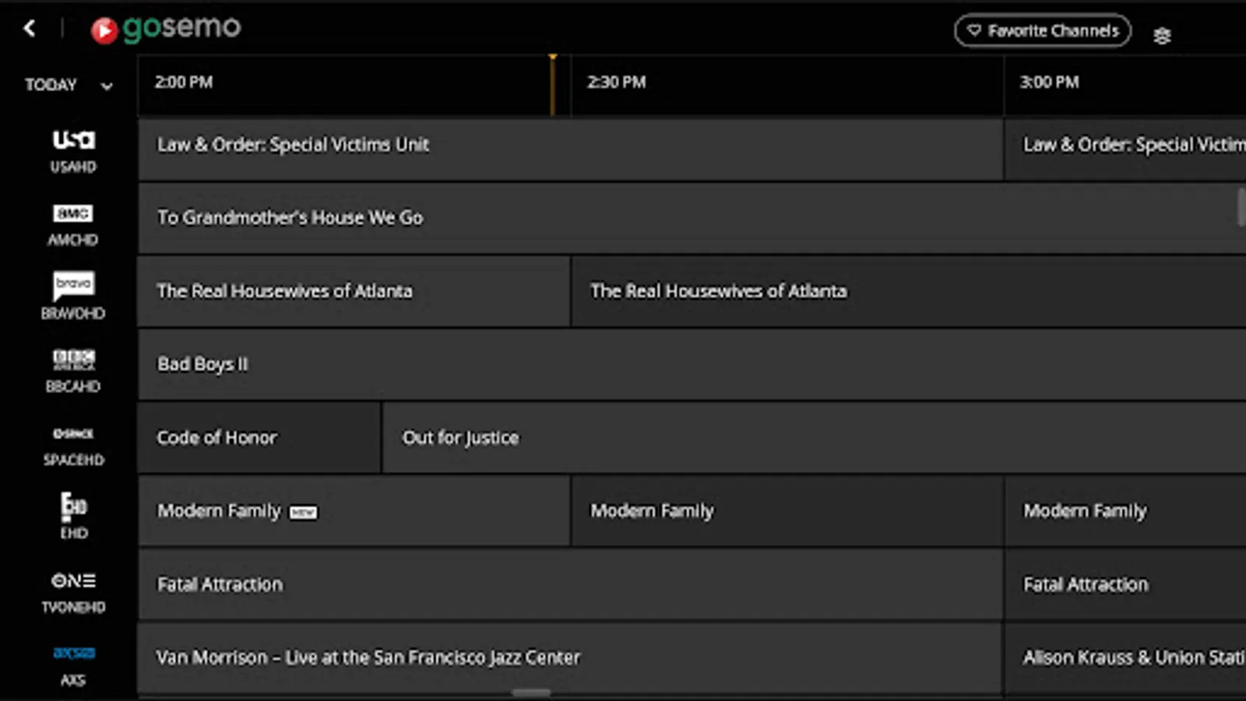Expand the TODAY date dropdown
The width and height of the screenshot is (1246, 701).
(69, 85)
